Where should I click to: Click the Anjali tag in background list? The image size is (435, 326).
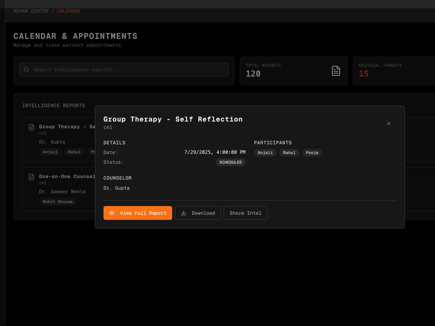click(x=50, y=152)
